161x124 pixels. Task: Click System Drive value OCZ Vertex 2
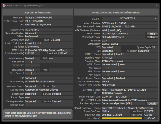point(32,30)
